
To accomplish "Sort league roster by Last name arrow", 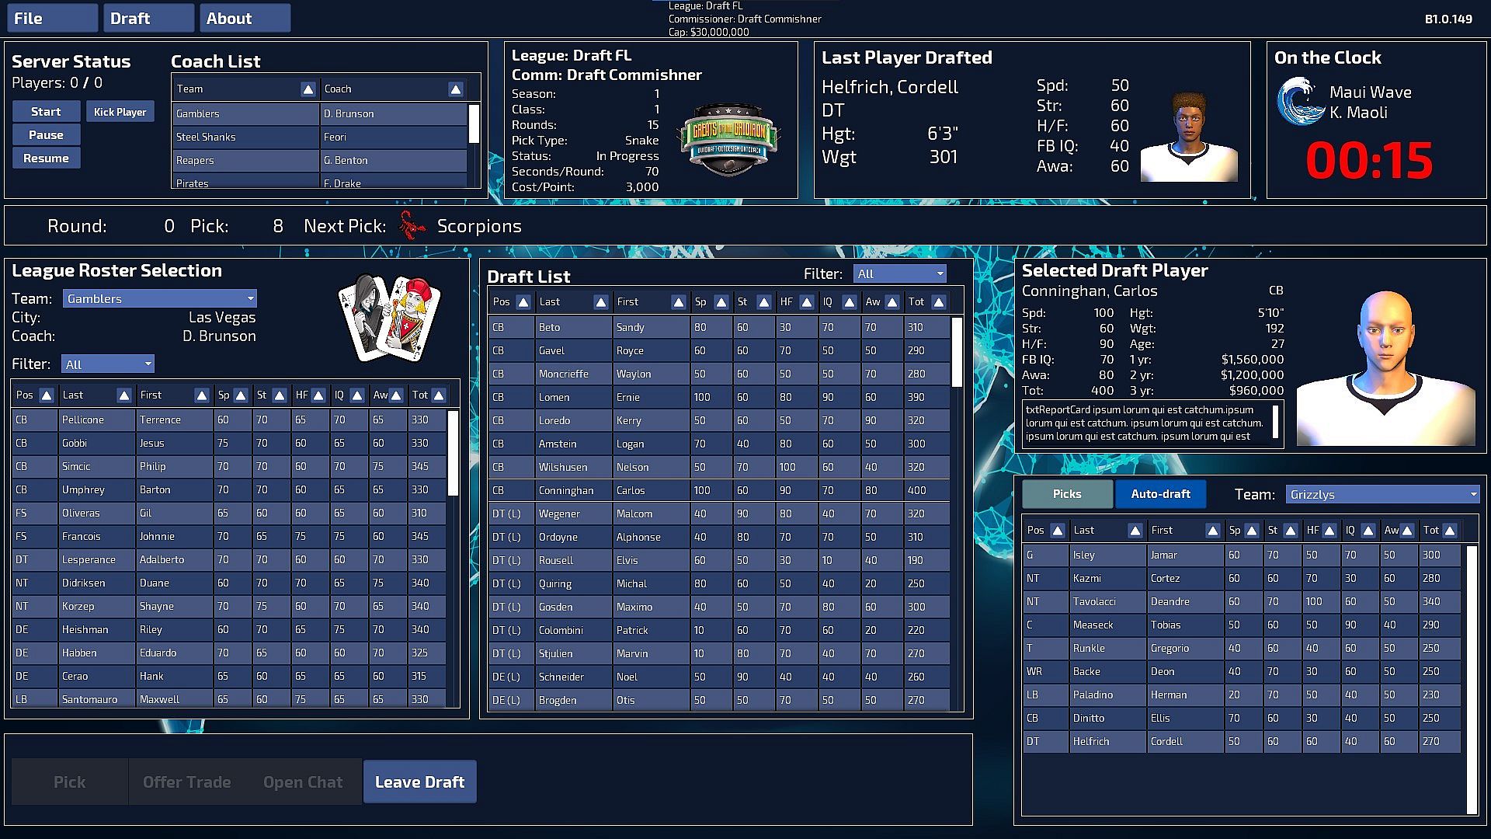I will (123, 395).
